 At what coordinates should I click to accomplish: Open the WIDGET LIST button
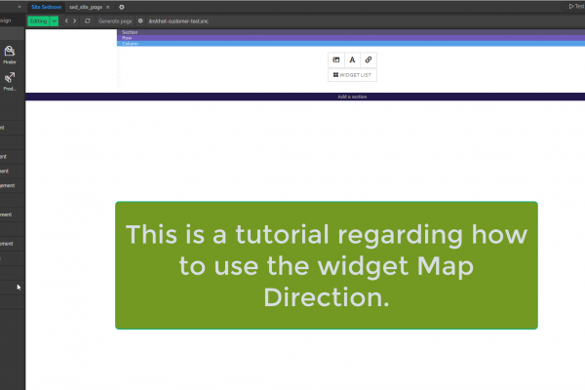point(352,74)
